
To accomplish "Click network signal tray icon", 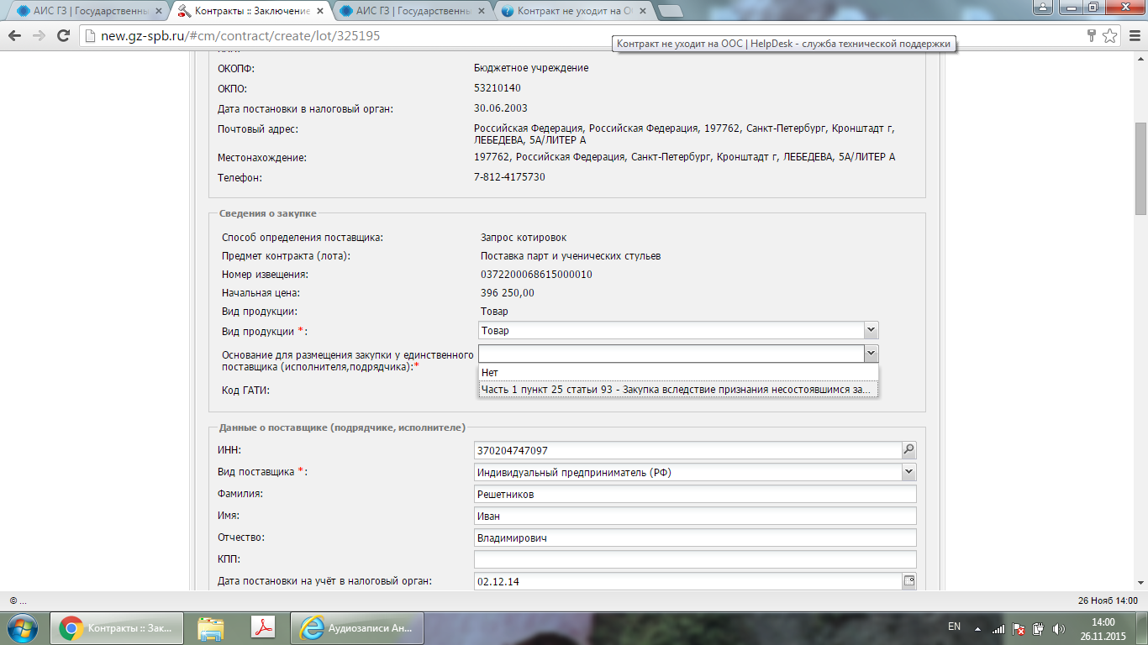I will coord(998,628).
